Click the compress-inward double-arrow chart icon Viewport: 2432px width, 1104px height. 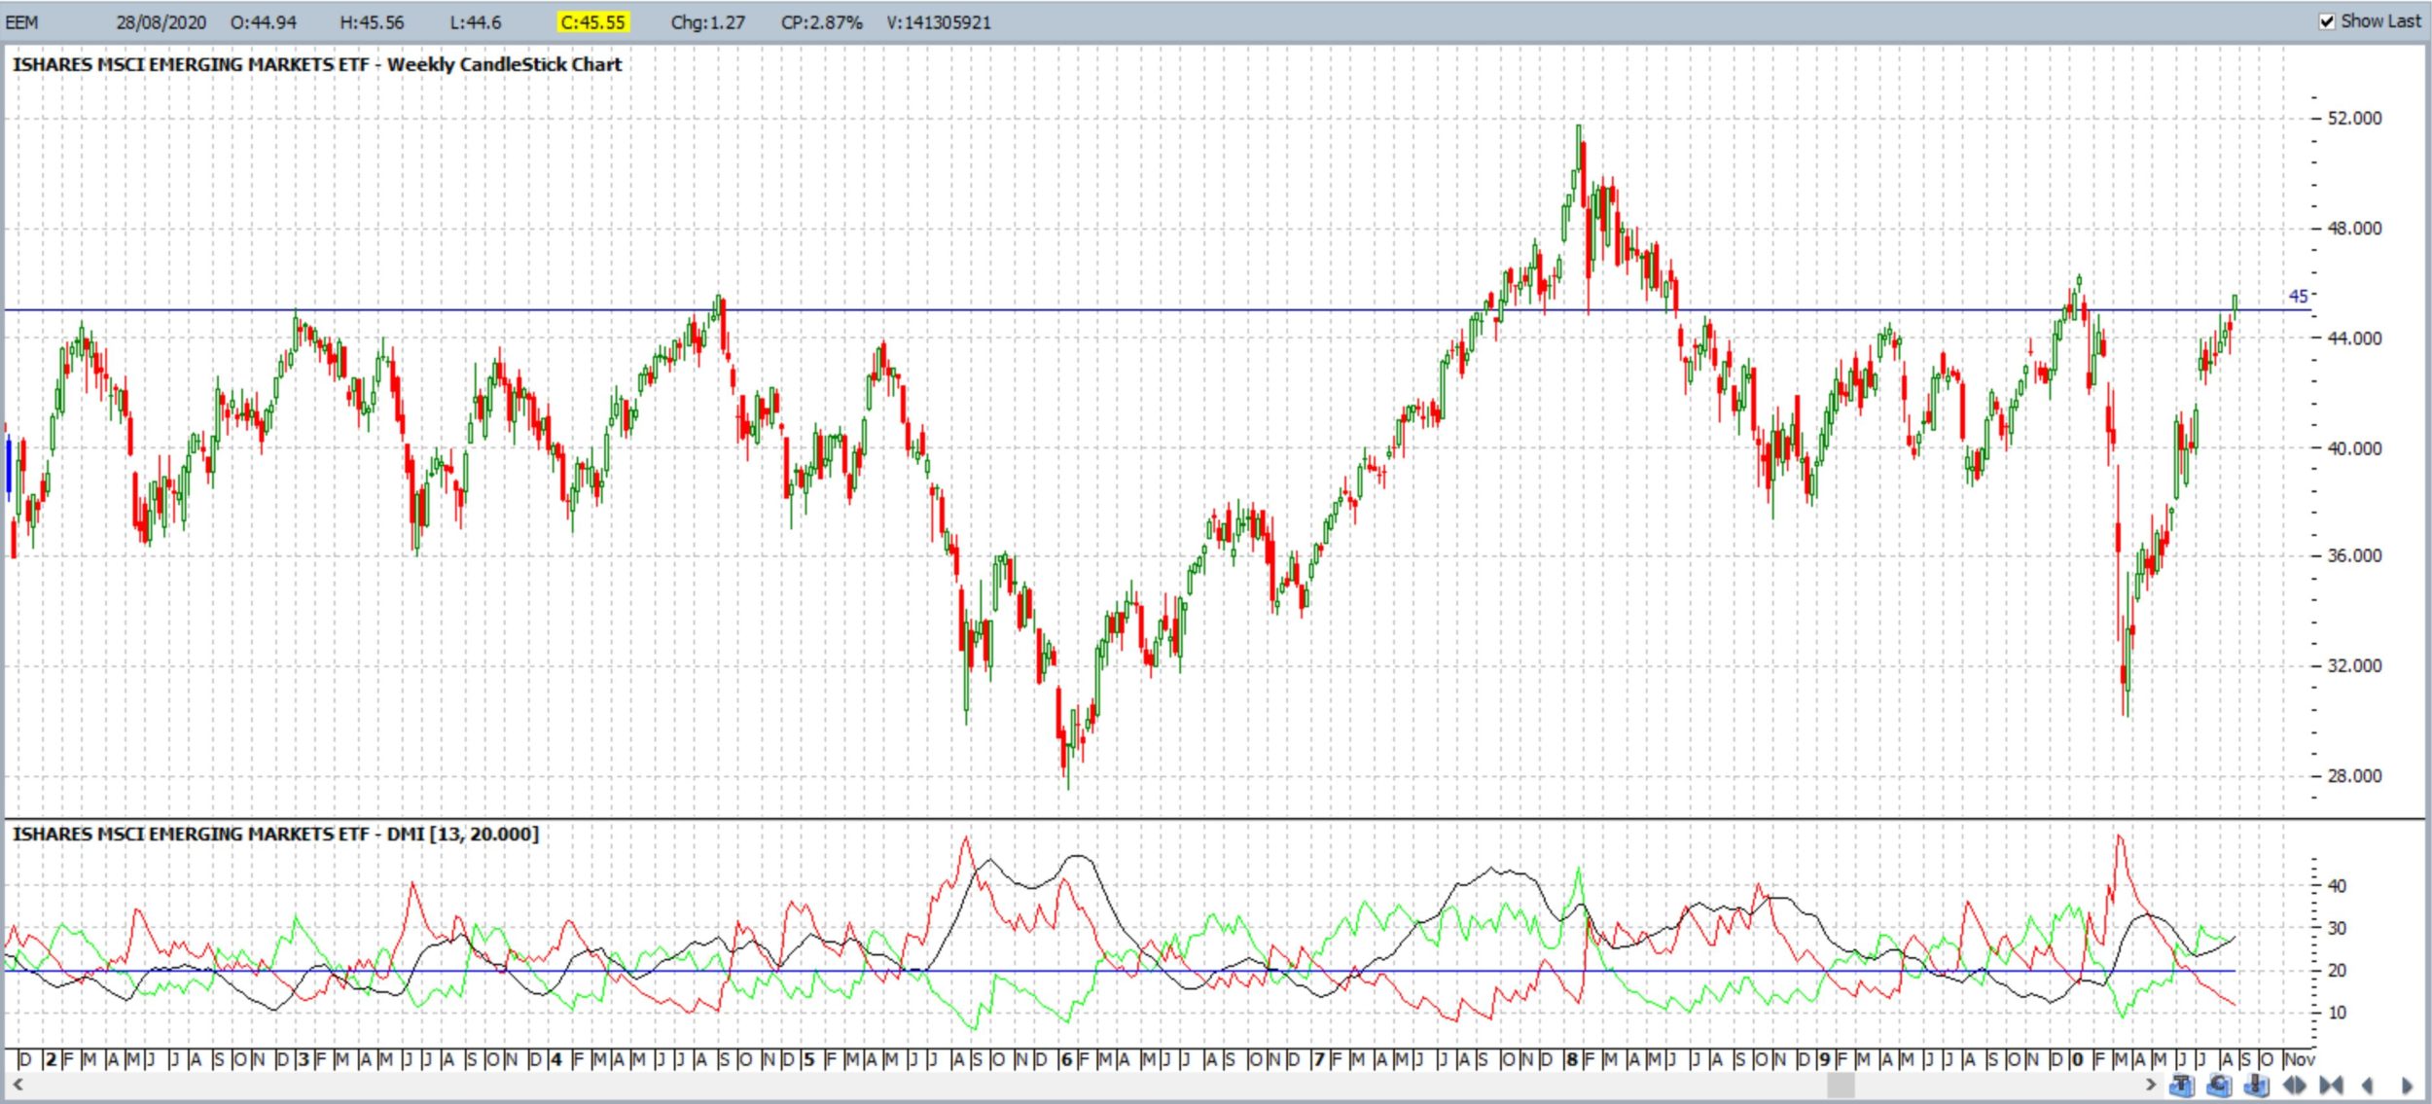(2331, 1085)
